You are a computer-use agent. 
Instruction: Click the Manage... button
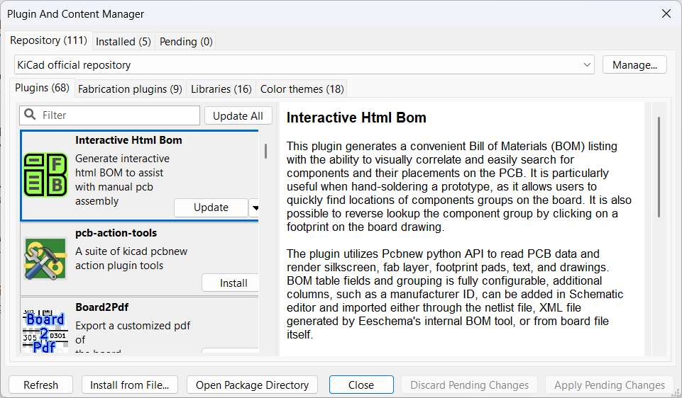point(634,65)
